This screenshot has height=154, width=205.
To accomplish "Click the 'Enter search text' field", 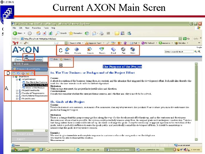I will point(179,52).
